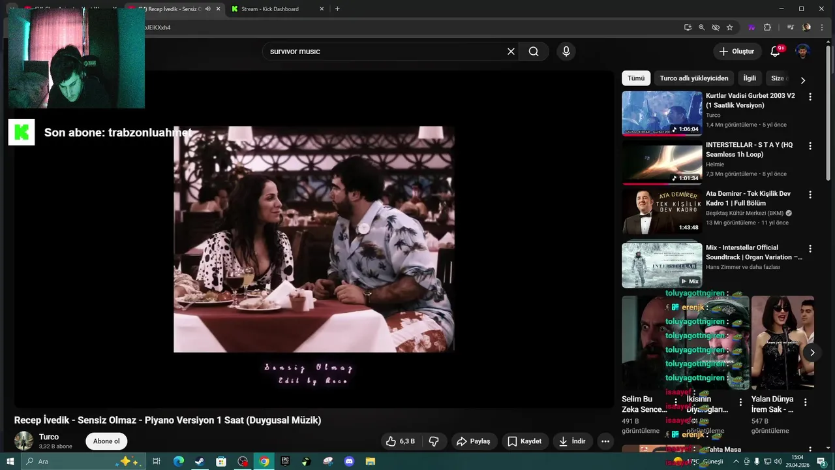Viewport: 835px width, 470px height.
Task: Open options for Ata Demirer video
Action: pyautogui.click(x=810, y=195)
